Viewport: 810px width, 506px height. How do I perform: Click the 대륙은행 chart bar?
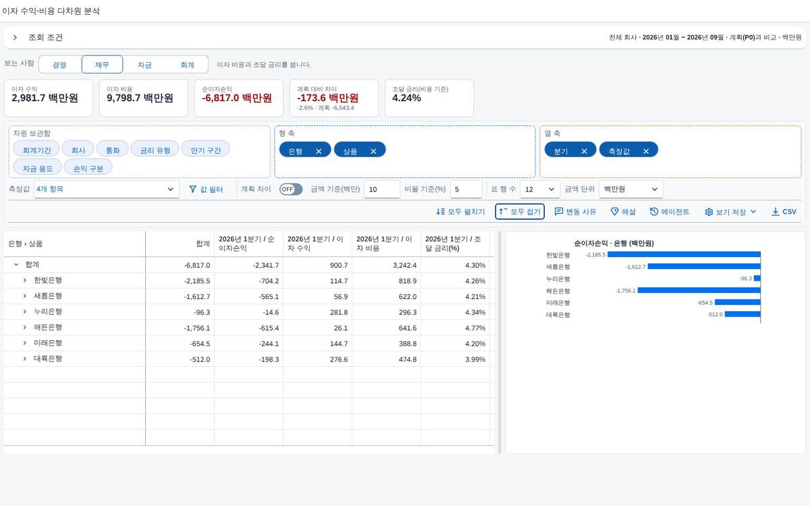(743, 314)
